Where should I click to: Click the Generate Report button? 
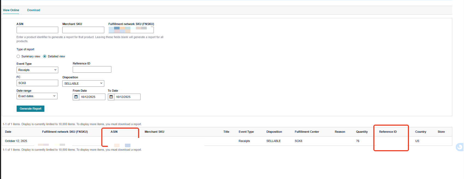tap(30, 109)
